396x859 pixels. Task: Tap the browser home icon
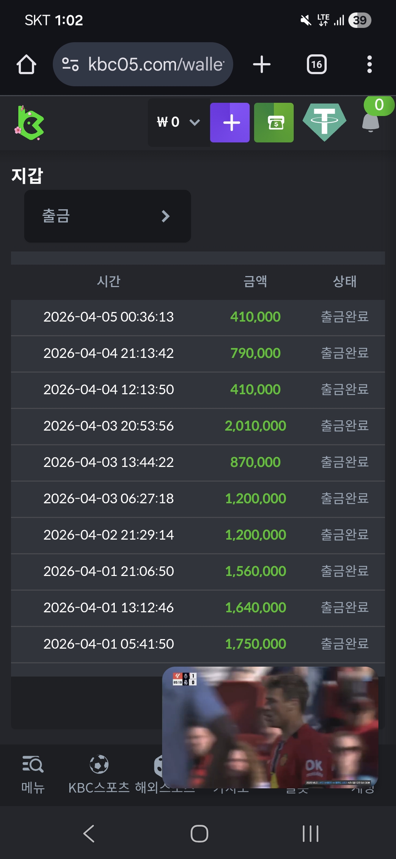point(26,65)
